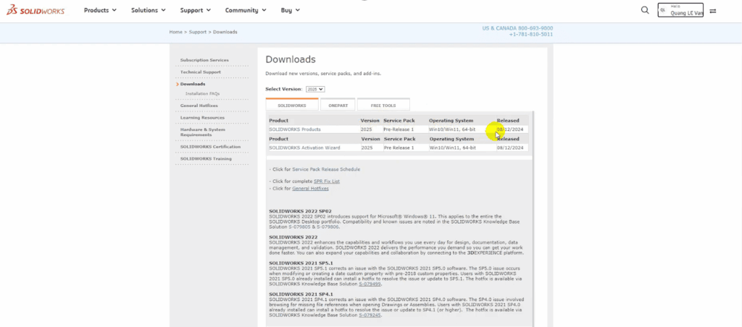Image resolution: width=742 pixels, height=327 pixels.
Task: Open Service Pack Release Schedule link
Action: pos(326,169)
